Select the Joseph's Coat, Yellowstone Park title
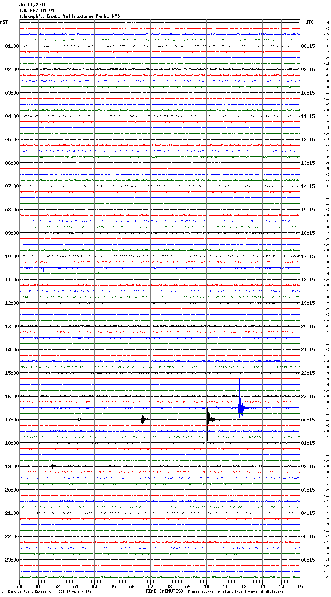Screen dimensions: 331x597 pyautogui.click(x=70, y=16)
